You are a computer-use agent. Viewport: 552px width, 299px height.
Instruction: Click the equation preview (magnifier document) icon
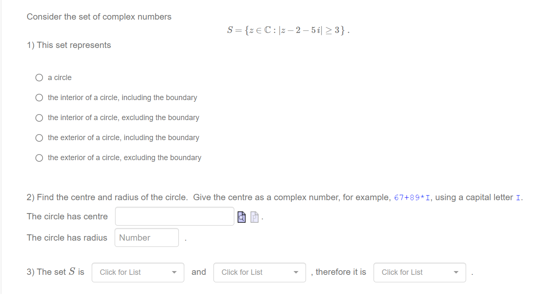pyautogui.click(x=241, y=216)
